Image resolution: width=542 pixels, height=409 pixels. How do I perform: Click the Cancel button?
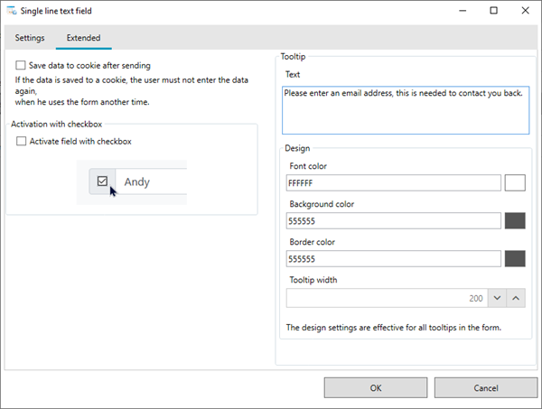coord(486,387)
